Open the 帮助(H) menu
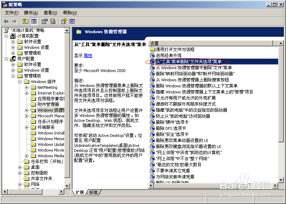The image size is (286, 204). [70, 13]
